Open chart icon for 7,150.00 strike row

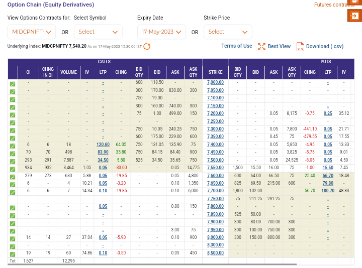click(13, 107)
